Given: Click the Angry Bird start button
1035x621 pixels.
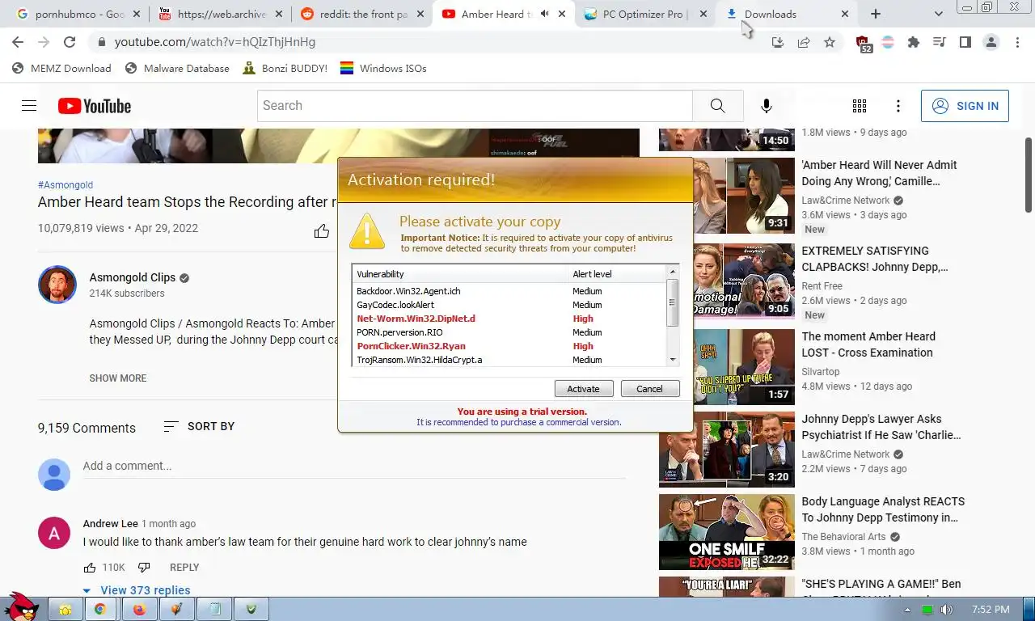Looking at the screenshot, I should (x=20, y=606).
